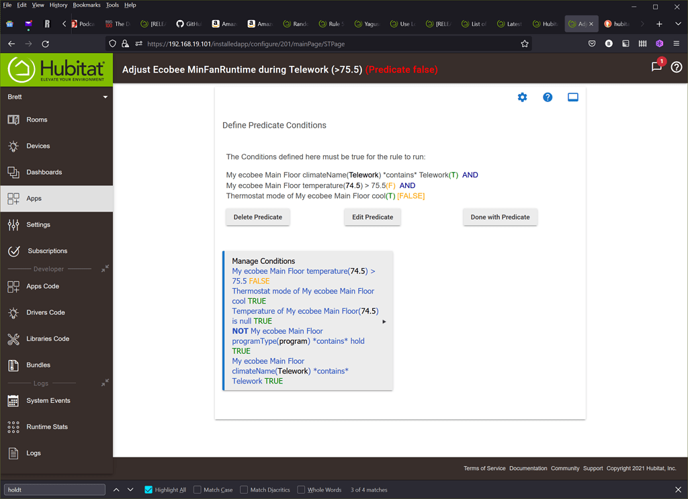Image resolution: width=688 pixels, height=499 pixels.
Task: Uncheck the Highlight All checkbox
Action: coord(148,490)
